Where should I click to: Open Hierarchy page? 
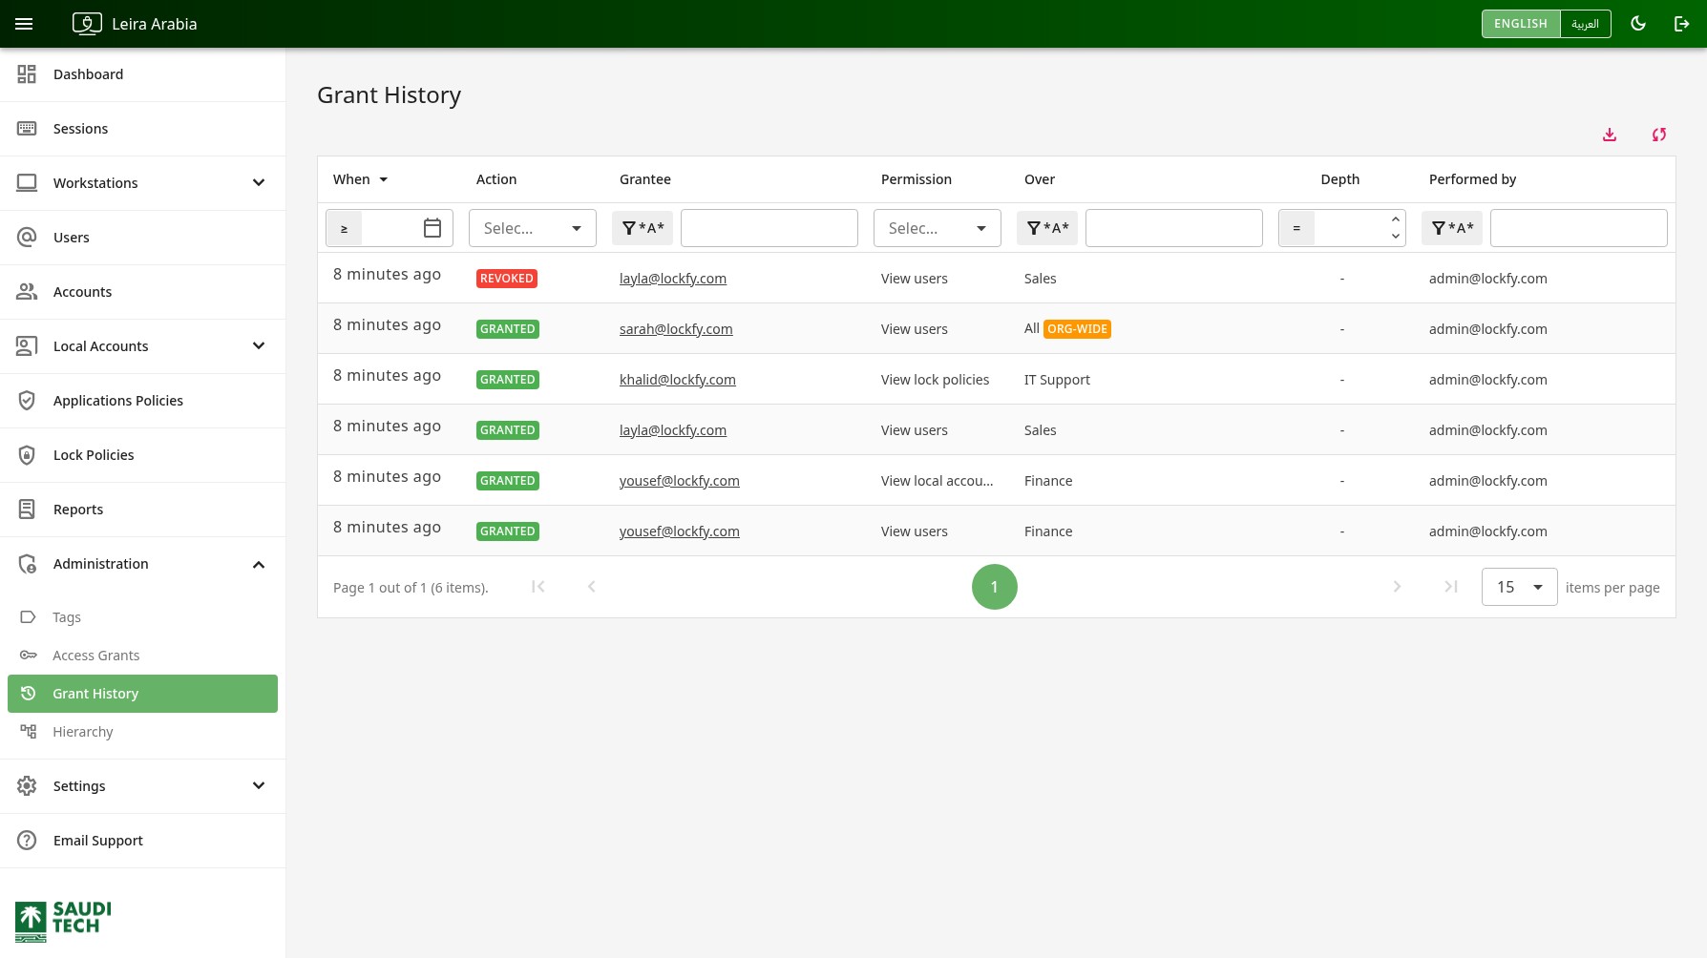[142, 732]
